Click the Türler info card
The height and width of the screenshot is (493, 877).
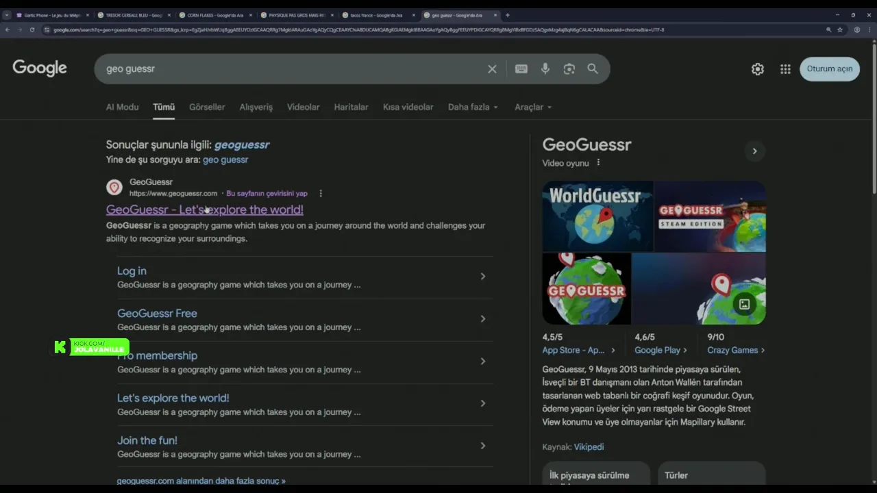(711, 475)
